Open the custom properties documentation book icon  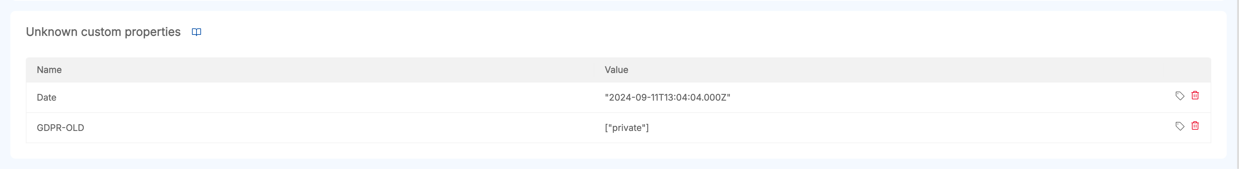pyautogui.click(x=196, y=32)
